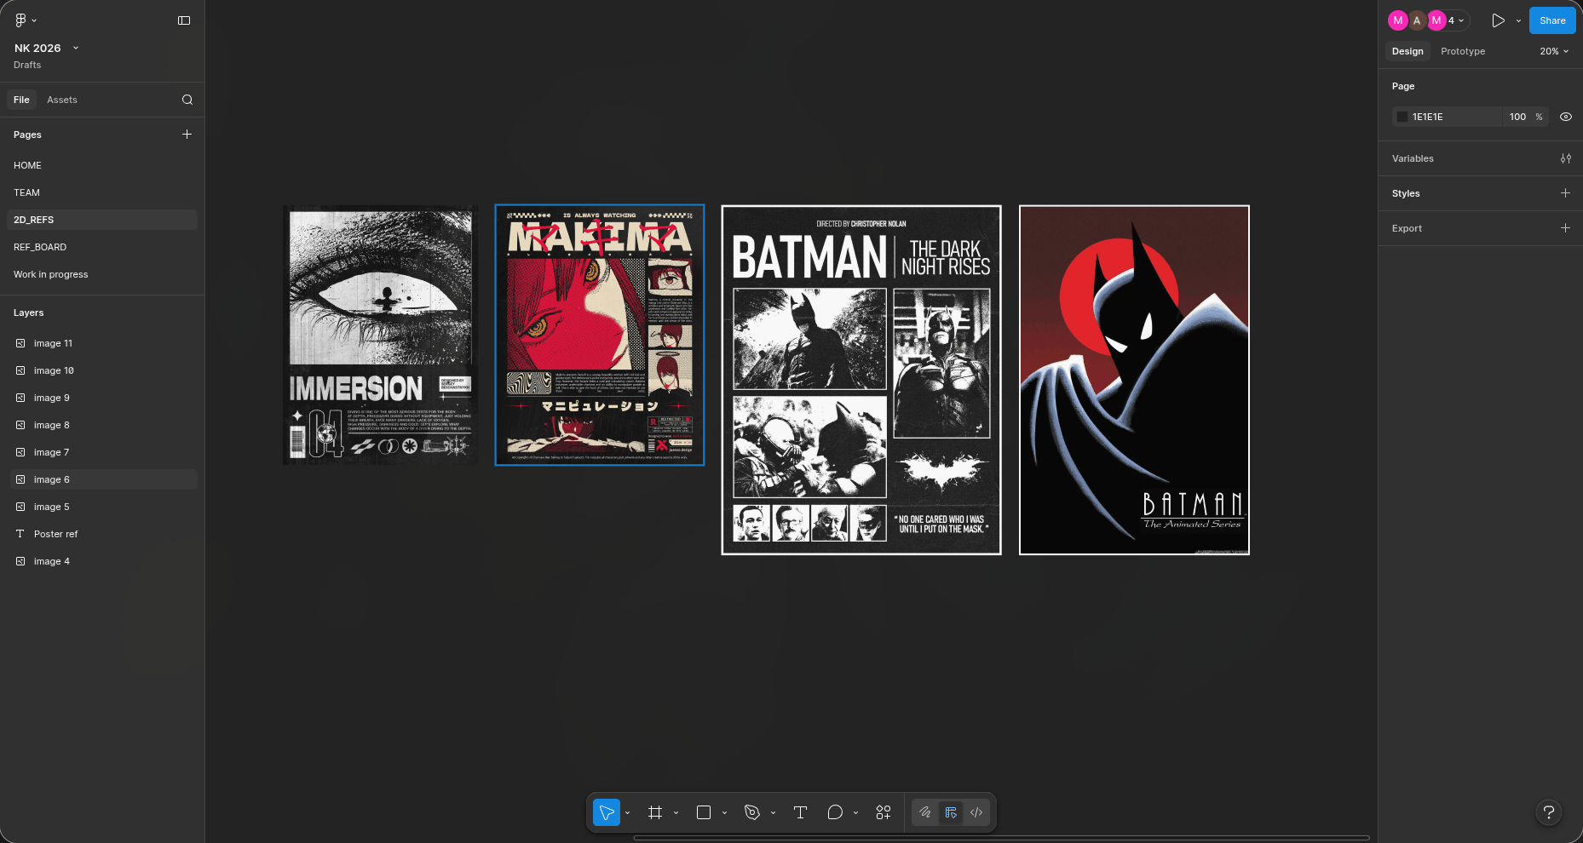The height and width of the screenshot is (843, 1583).
Task: Expand the collaborators overflow list chevron
Action: pyautogui.click(x=1461, y=20)
